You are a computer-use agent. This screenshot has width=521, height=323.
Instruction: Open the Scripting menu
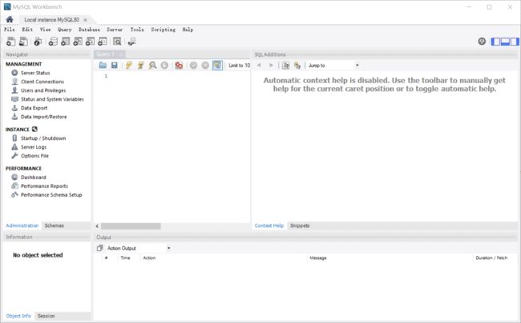coord(164,30)
